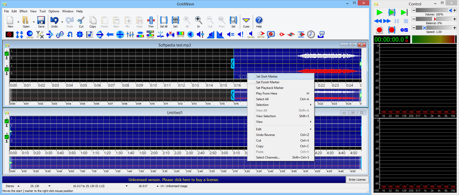Choose Set Finish Marker from context menu
This screenshot has height=195, width=459.
click(268, 82)
